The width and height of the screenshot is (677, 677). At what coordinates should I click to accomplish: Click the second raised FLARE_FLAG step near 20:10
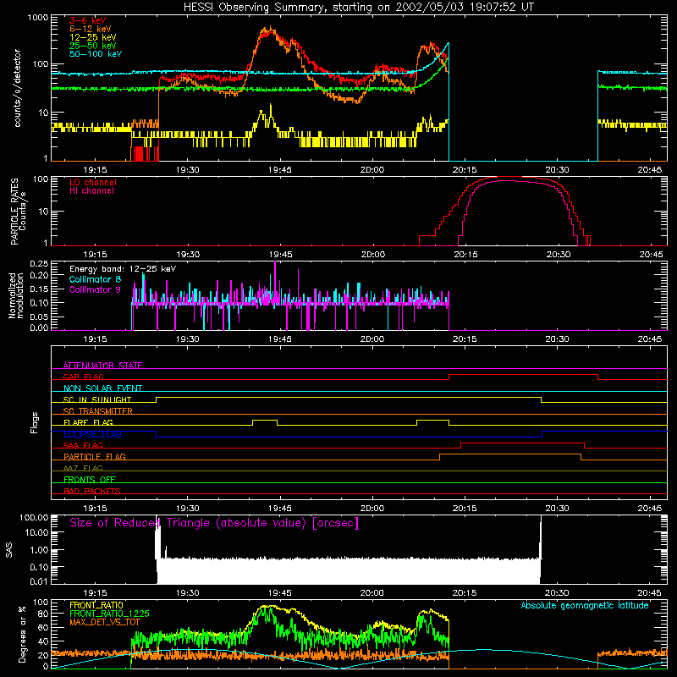[x=432, y=420]
